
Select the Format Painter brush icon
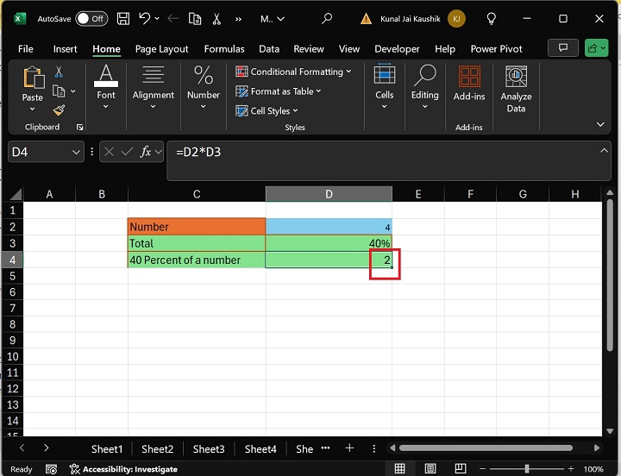[59, 110]
